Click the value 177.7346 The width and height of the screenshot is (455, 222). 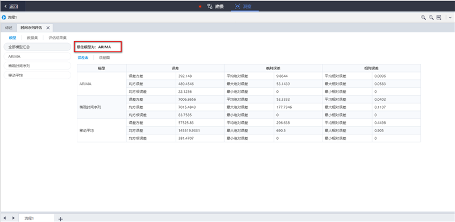click(284, 107)
